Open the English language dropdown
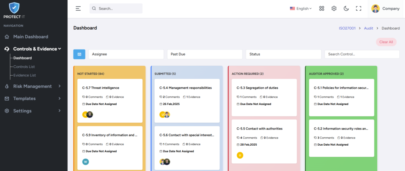405x171 pixels. (301, 9)
